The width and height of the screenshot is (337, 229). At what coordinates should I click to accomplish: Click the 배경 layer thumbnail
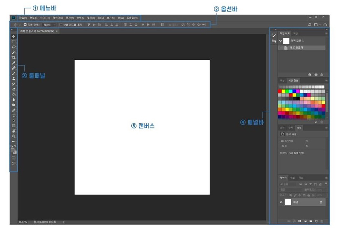click(x=288, y=202)
